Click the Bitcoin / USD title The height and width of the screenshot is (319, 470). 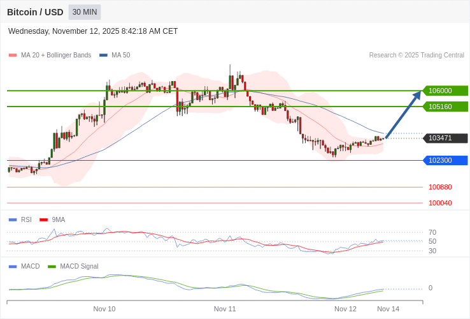(x=35, y=12)
